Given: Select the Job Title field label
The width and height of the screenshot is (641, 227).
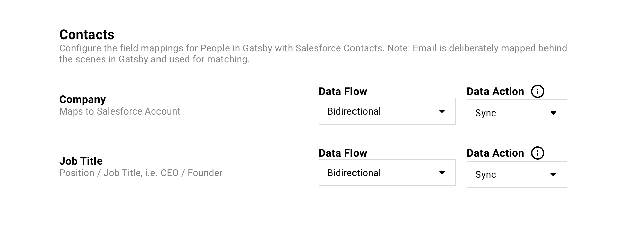Looking at the screenshot, I should pyautogui.click(x=81, y=161).
